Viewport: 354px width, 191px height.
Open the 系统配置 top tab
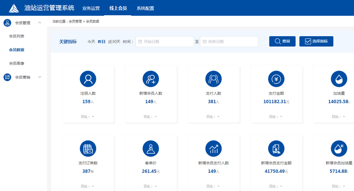[x=145, y=8]
